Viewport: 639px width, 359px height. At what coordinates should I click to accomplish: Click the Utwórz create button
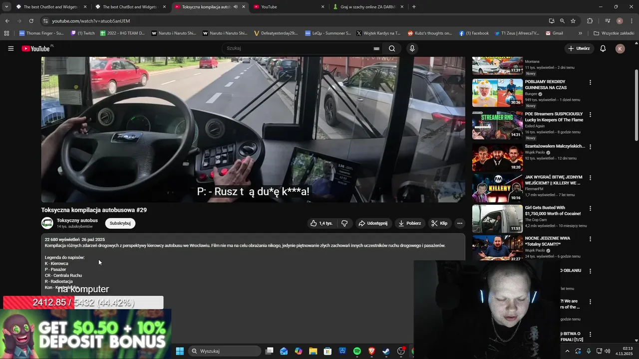(x=579, y=48)
